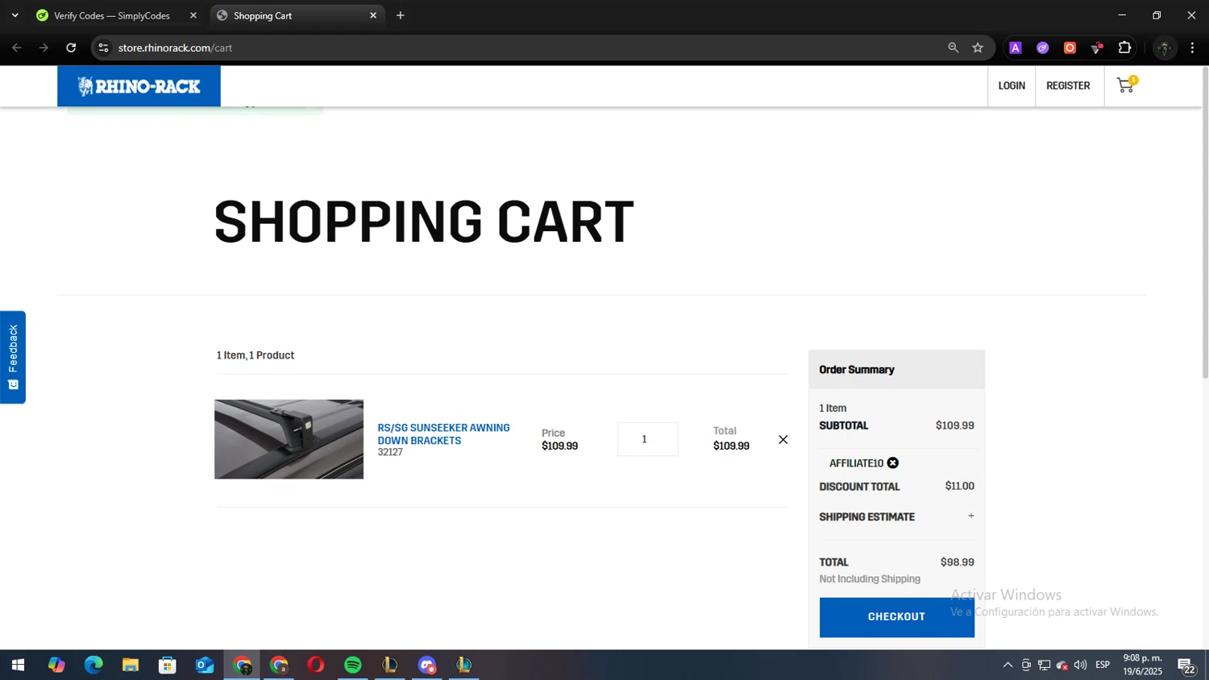
Task: Click the page vertical scrollbar
Action: click(1205, 222)
